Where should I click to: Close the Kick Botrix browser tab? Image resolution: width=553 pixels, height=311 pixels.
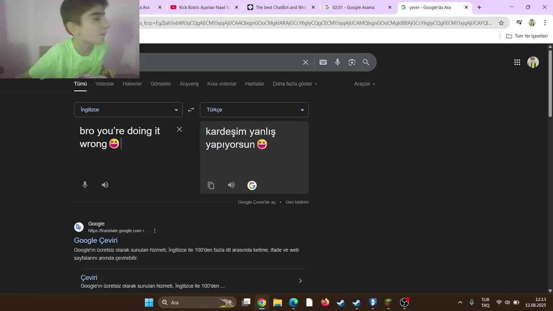point(236,7)
